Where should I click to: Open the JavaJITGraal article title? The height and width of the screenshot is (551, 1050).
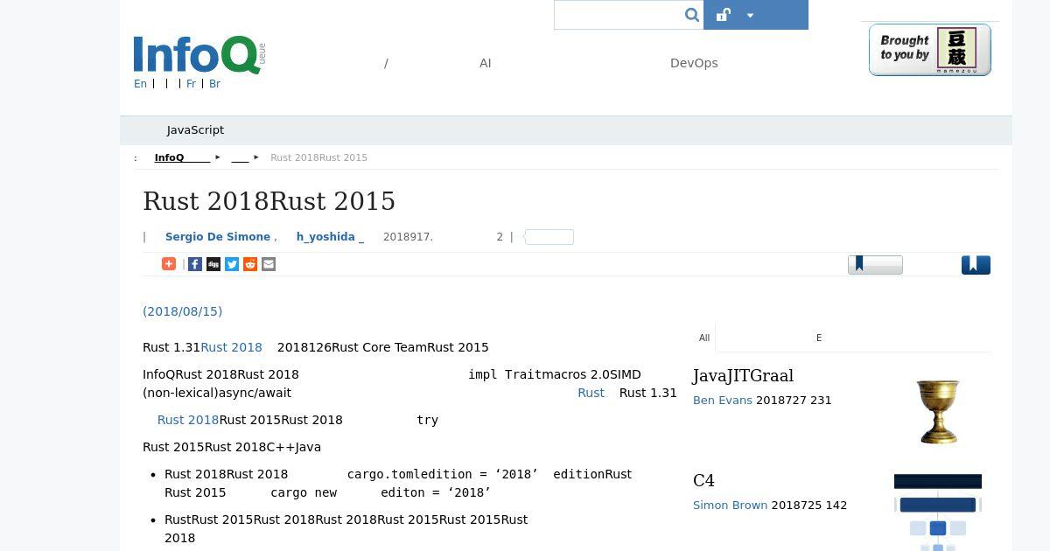click(743, 375)
